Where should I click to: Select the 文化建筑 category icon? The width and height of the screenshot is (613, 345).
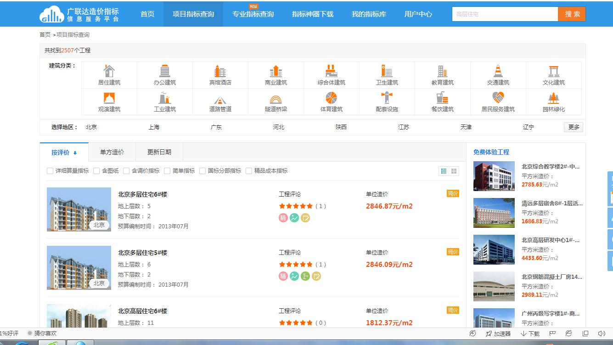tap(554, 71)
